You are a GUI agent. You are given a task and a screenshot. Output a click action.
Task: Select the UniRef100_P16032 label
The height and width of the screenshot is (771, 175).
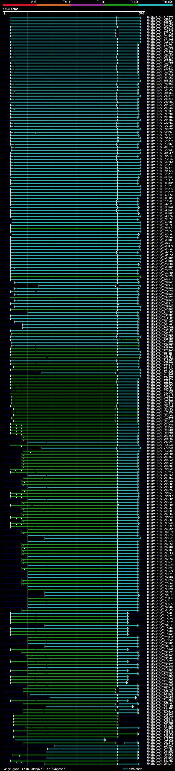160,42
